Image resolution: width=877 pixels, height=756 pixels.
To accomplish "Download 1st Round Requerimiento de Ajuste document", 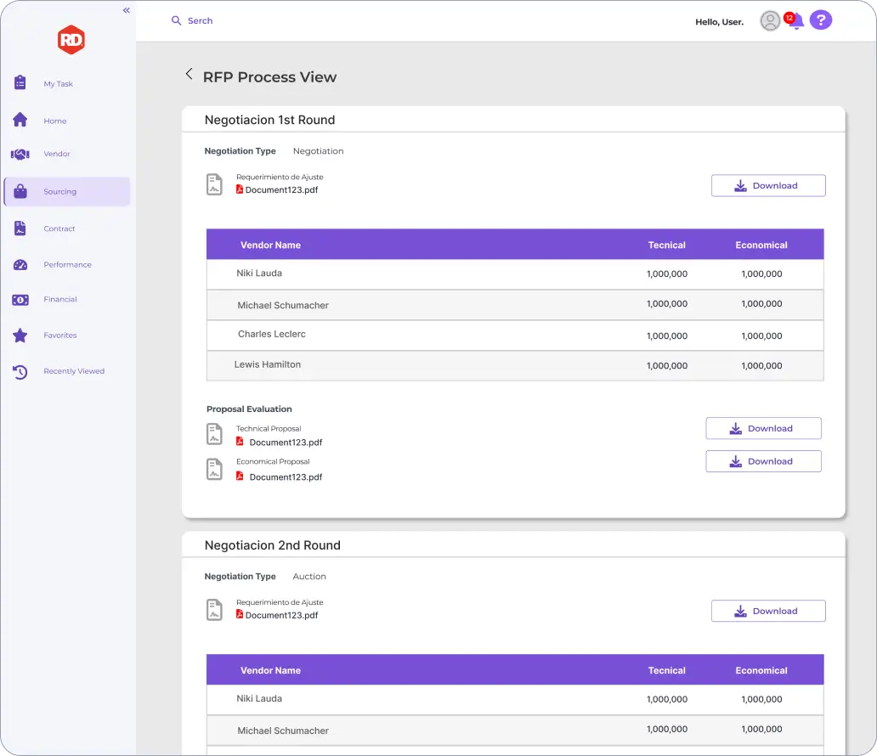I will pos(768,186).
